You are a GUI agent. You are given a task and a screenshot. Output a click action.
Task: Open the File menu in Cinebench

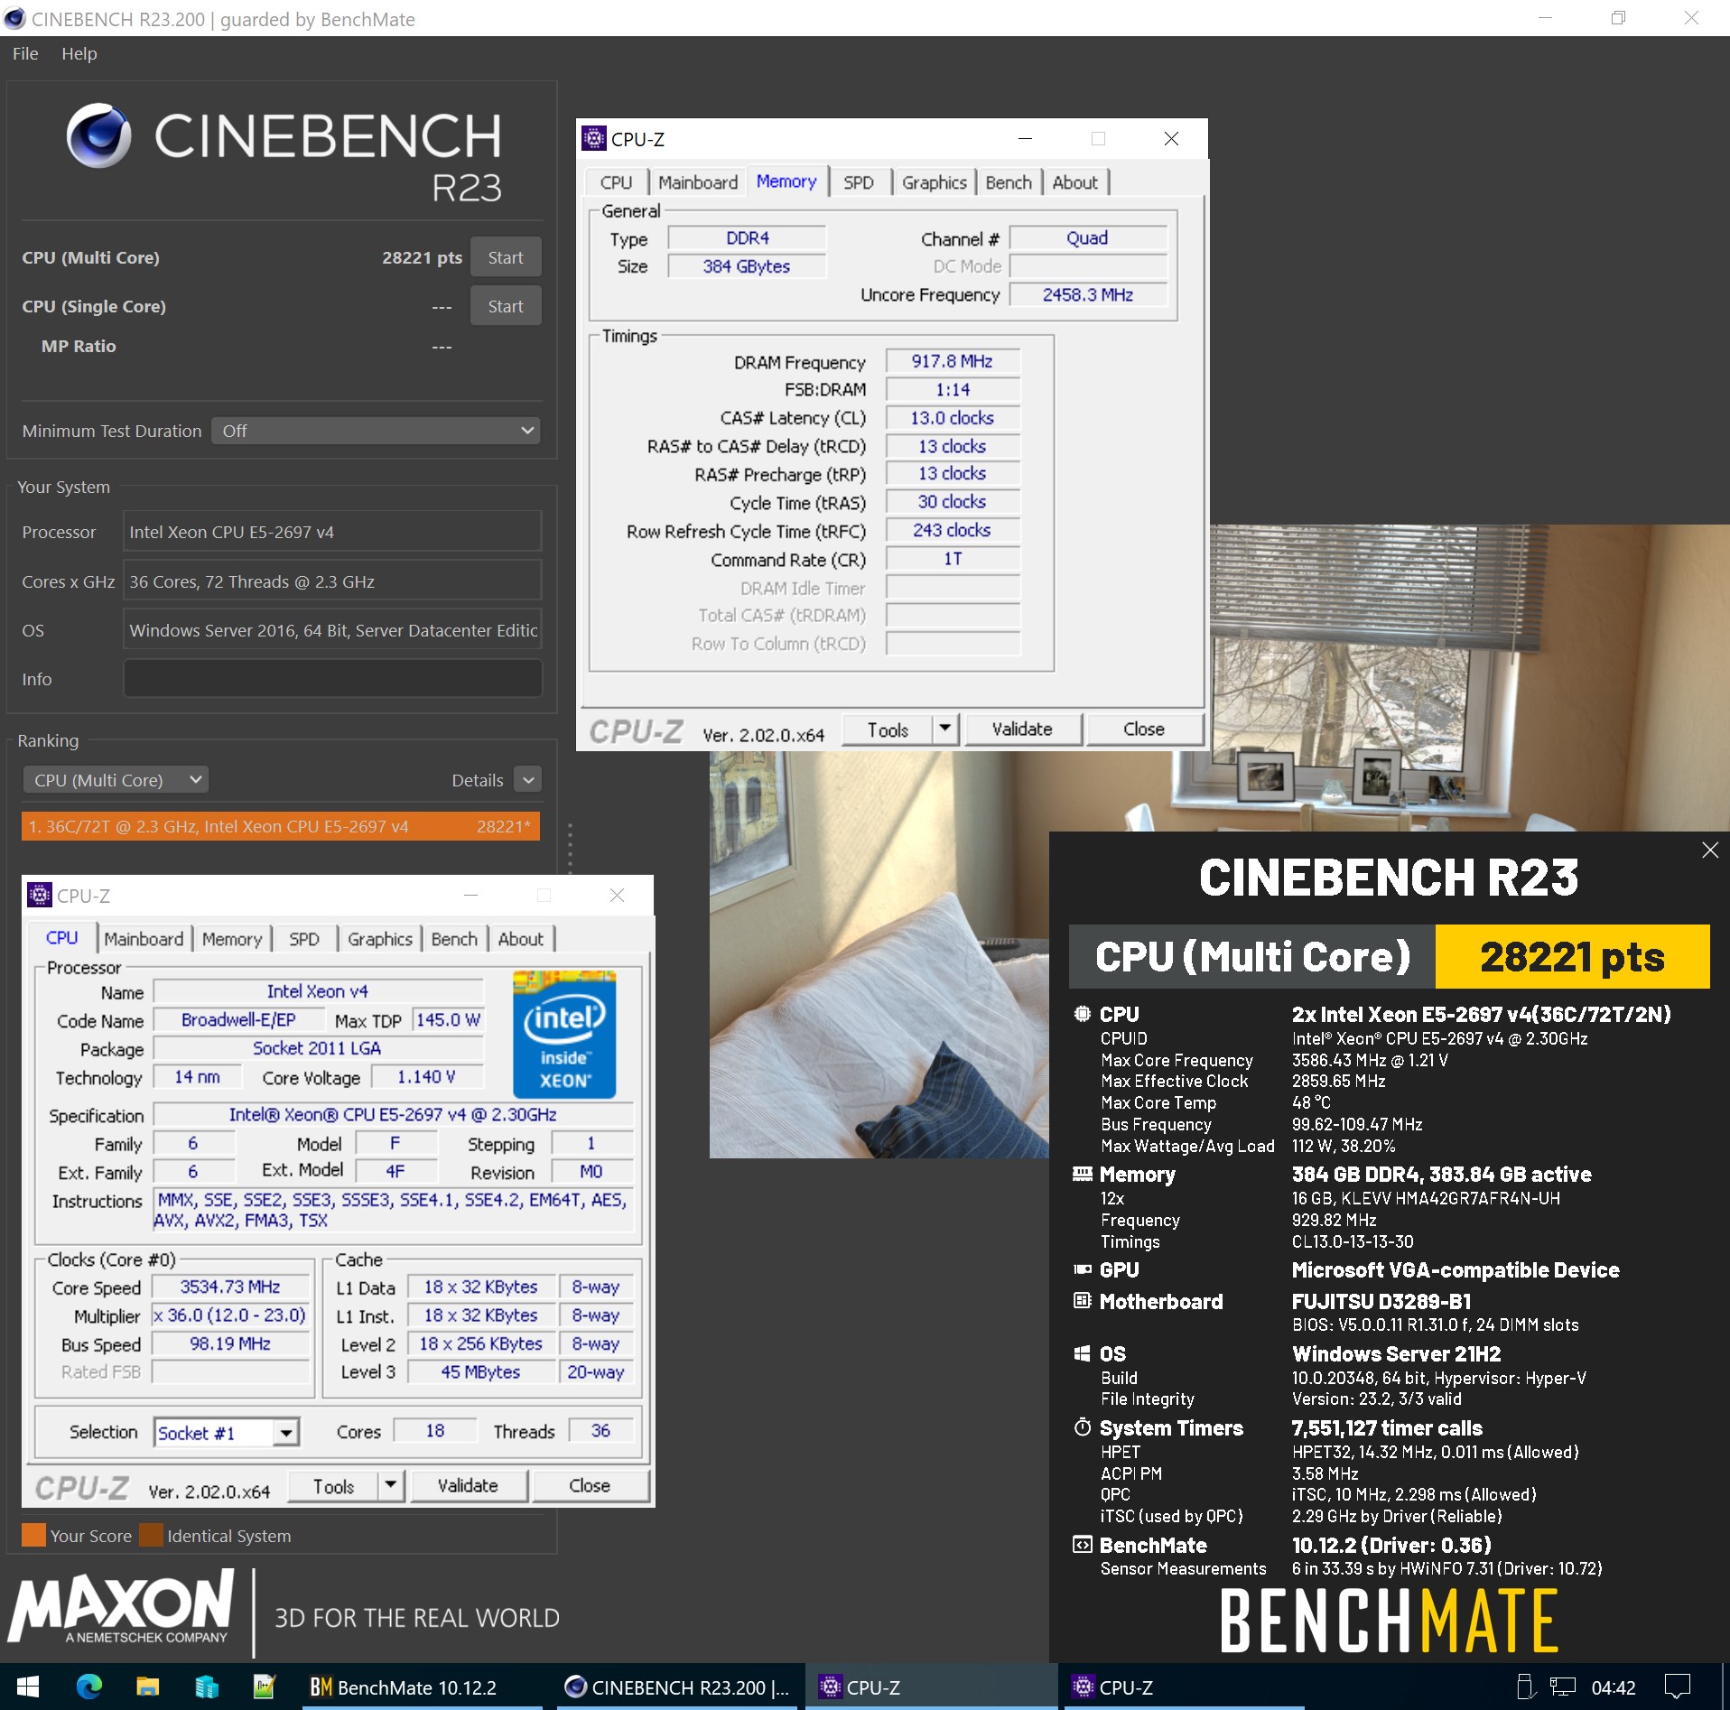(x=25, y=53)
